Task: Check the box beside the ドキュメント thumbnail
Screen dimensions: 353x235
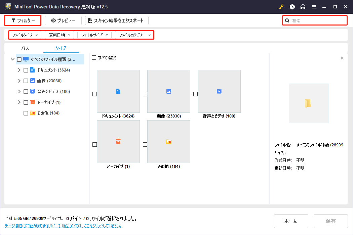Action: coord(94,94)
